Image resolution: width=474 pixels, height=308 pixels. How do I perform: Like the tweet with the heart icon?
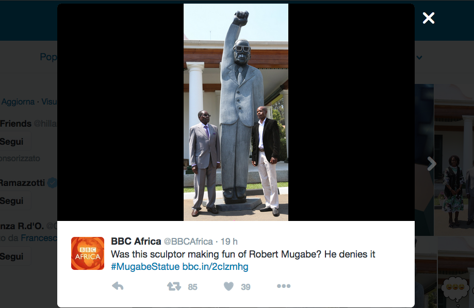[x=229, y=286]
